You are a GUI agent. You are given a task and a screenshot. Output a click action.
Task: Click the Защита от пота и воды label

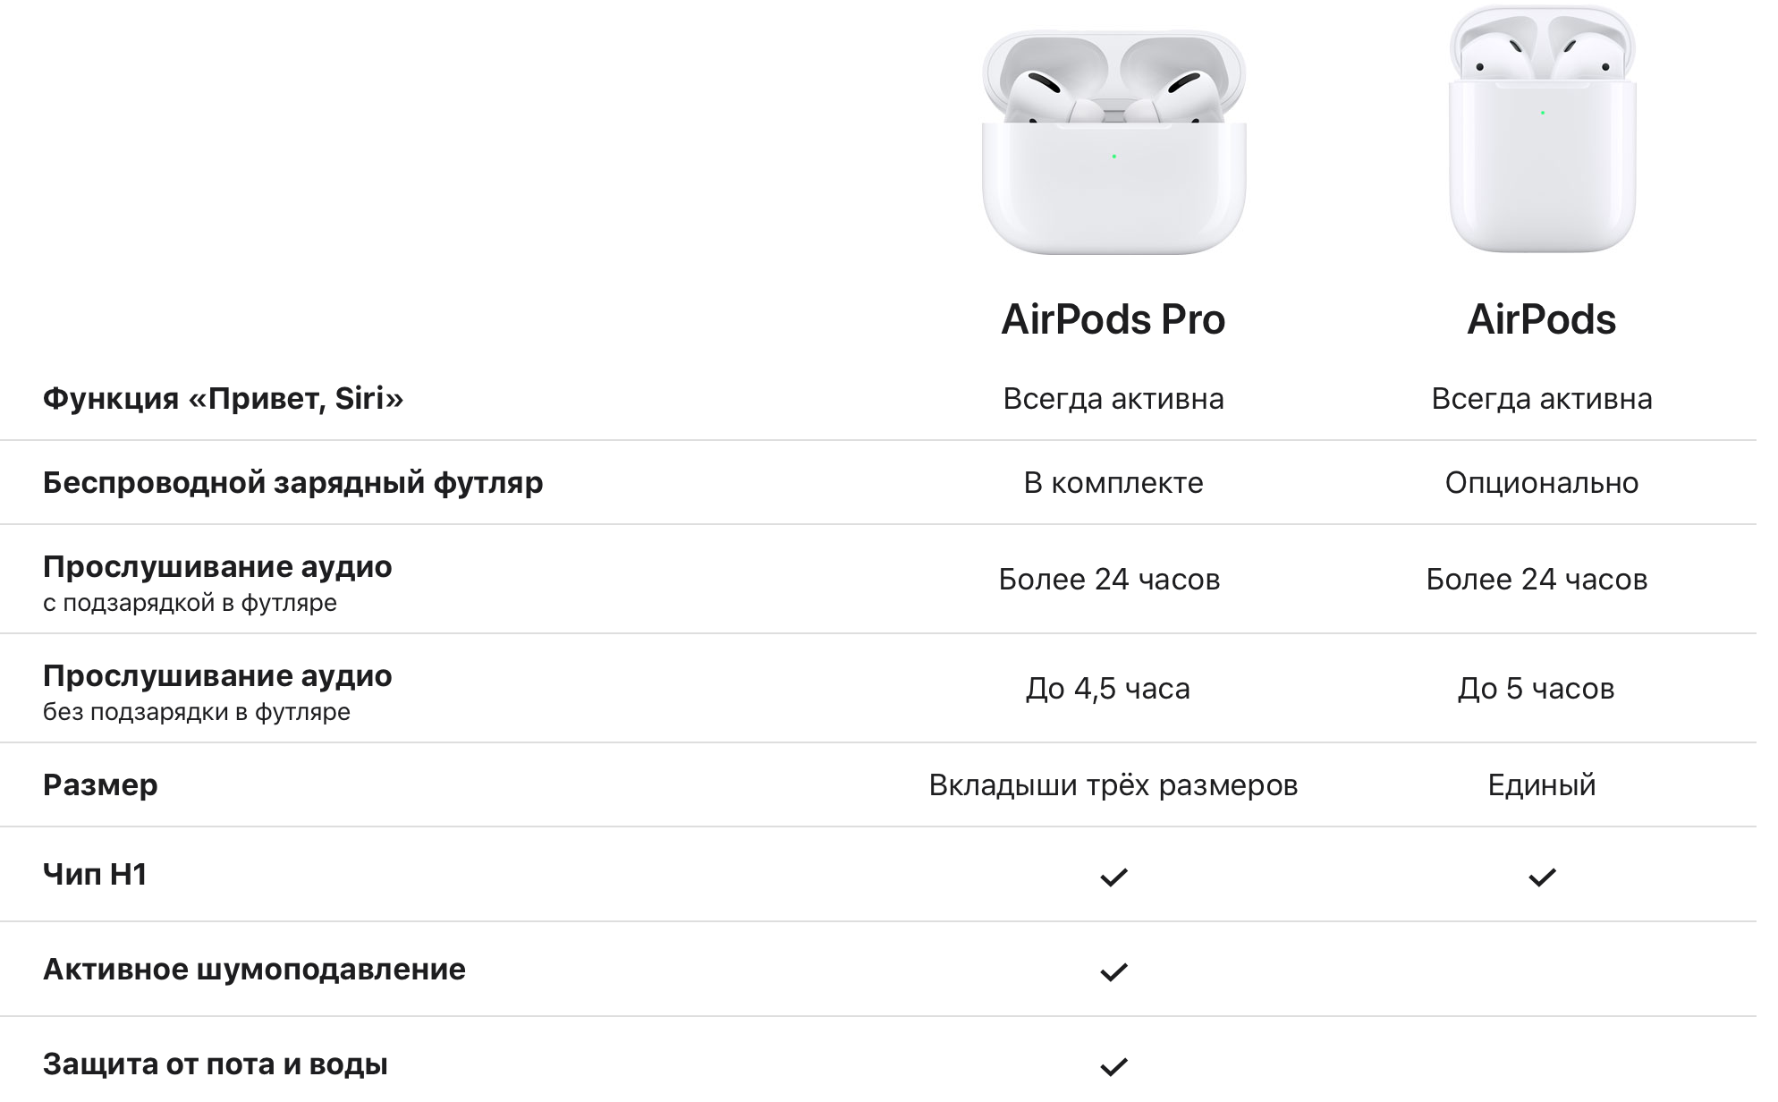(x=215, y=1064)
